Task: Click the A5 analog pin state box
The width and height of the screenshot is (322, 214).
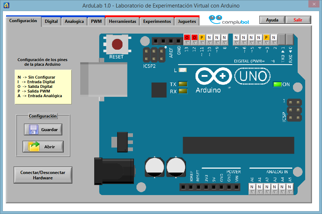Action: 290,187
